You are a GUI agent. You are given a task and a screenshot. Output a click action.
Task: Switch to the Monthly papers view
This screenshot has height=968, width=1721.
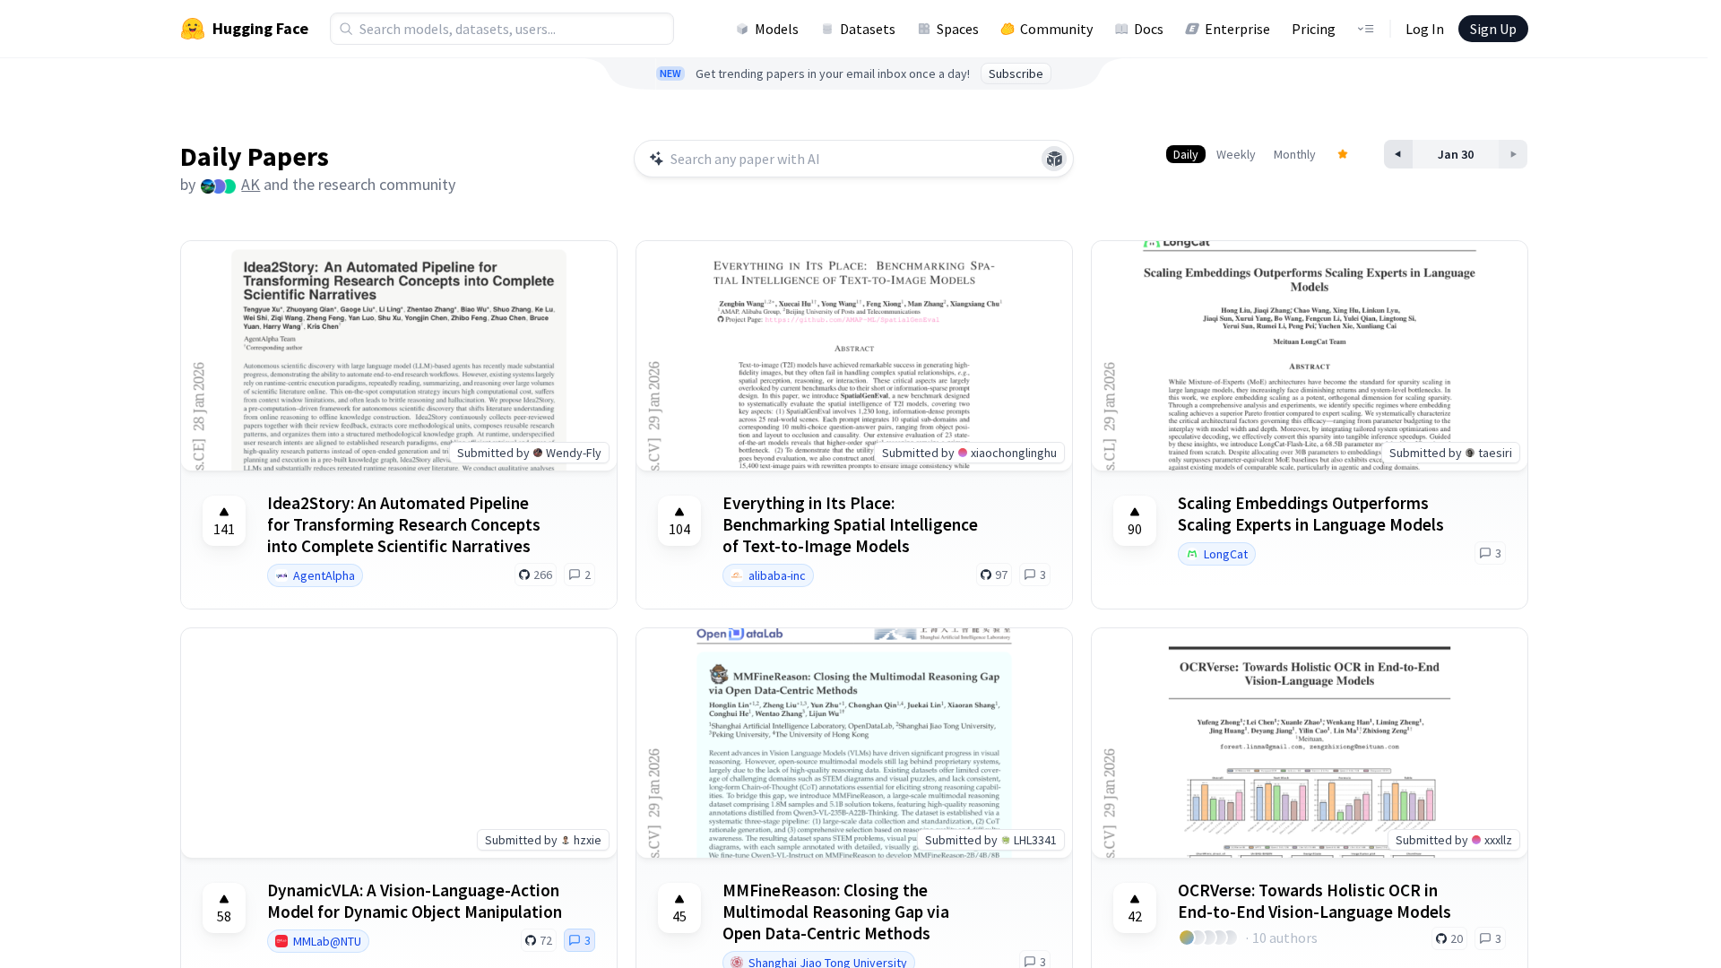[x=1294, y=154]
